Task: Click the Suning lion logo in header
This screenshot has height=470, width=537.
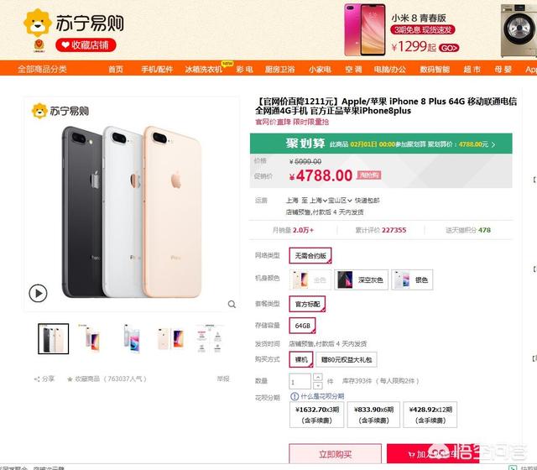Action: 37,23
